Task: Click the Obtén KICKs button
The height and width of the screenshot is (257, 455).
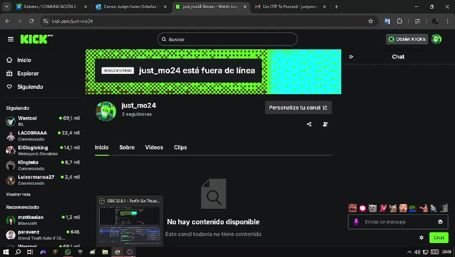Action: tap(407, 39)
